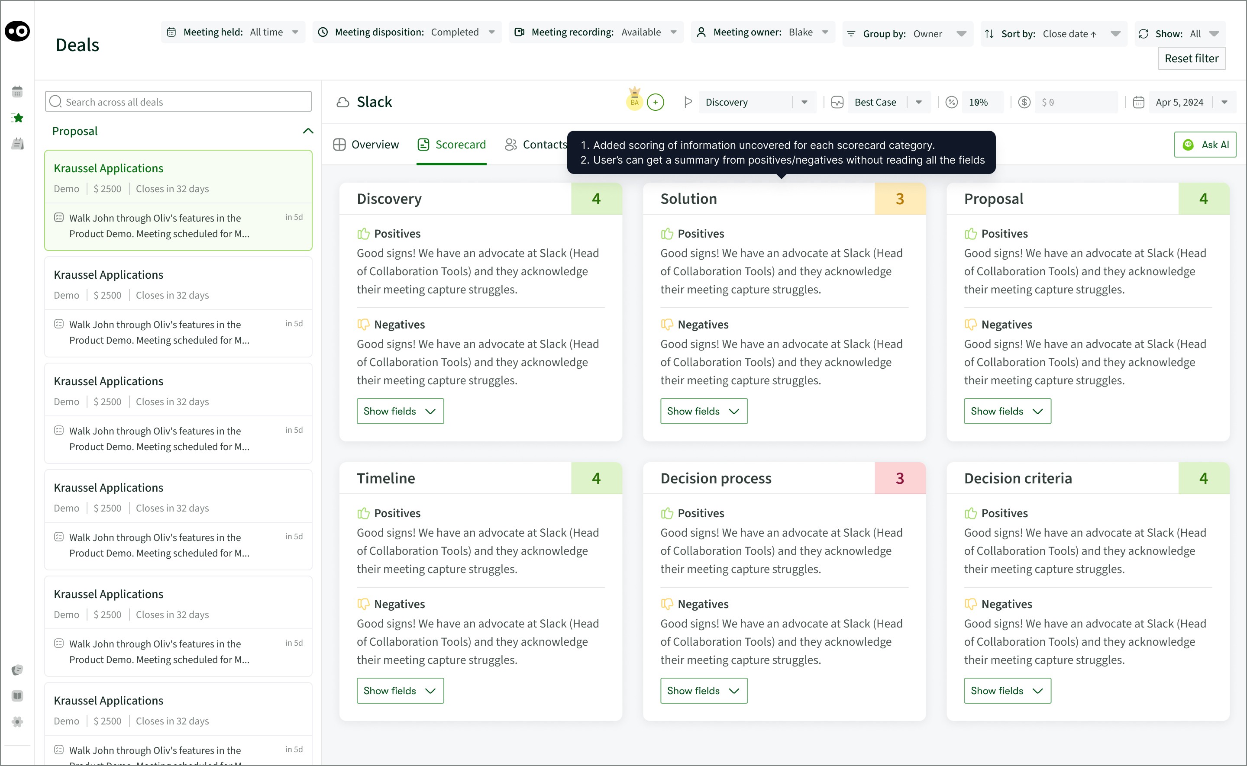The width and height of the screenshot is (1247, 766).
Task: Open the Meeting owner Blake dropdown
Action: coord(766,32)
